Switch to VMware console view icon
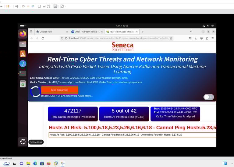 pyautogui.click(x=55, y=6)
